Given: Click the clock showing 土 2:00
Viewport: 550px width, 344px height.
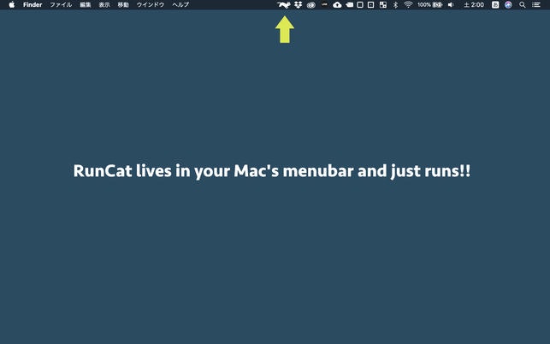Looking at the screenshot, I should click(474, 4).
